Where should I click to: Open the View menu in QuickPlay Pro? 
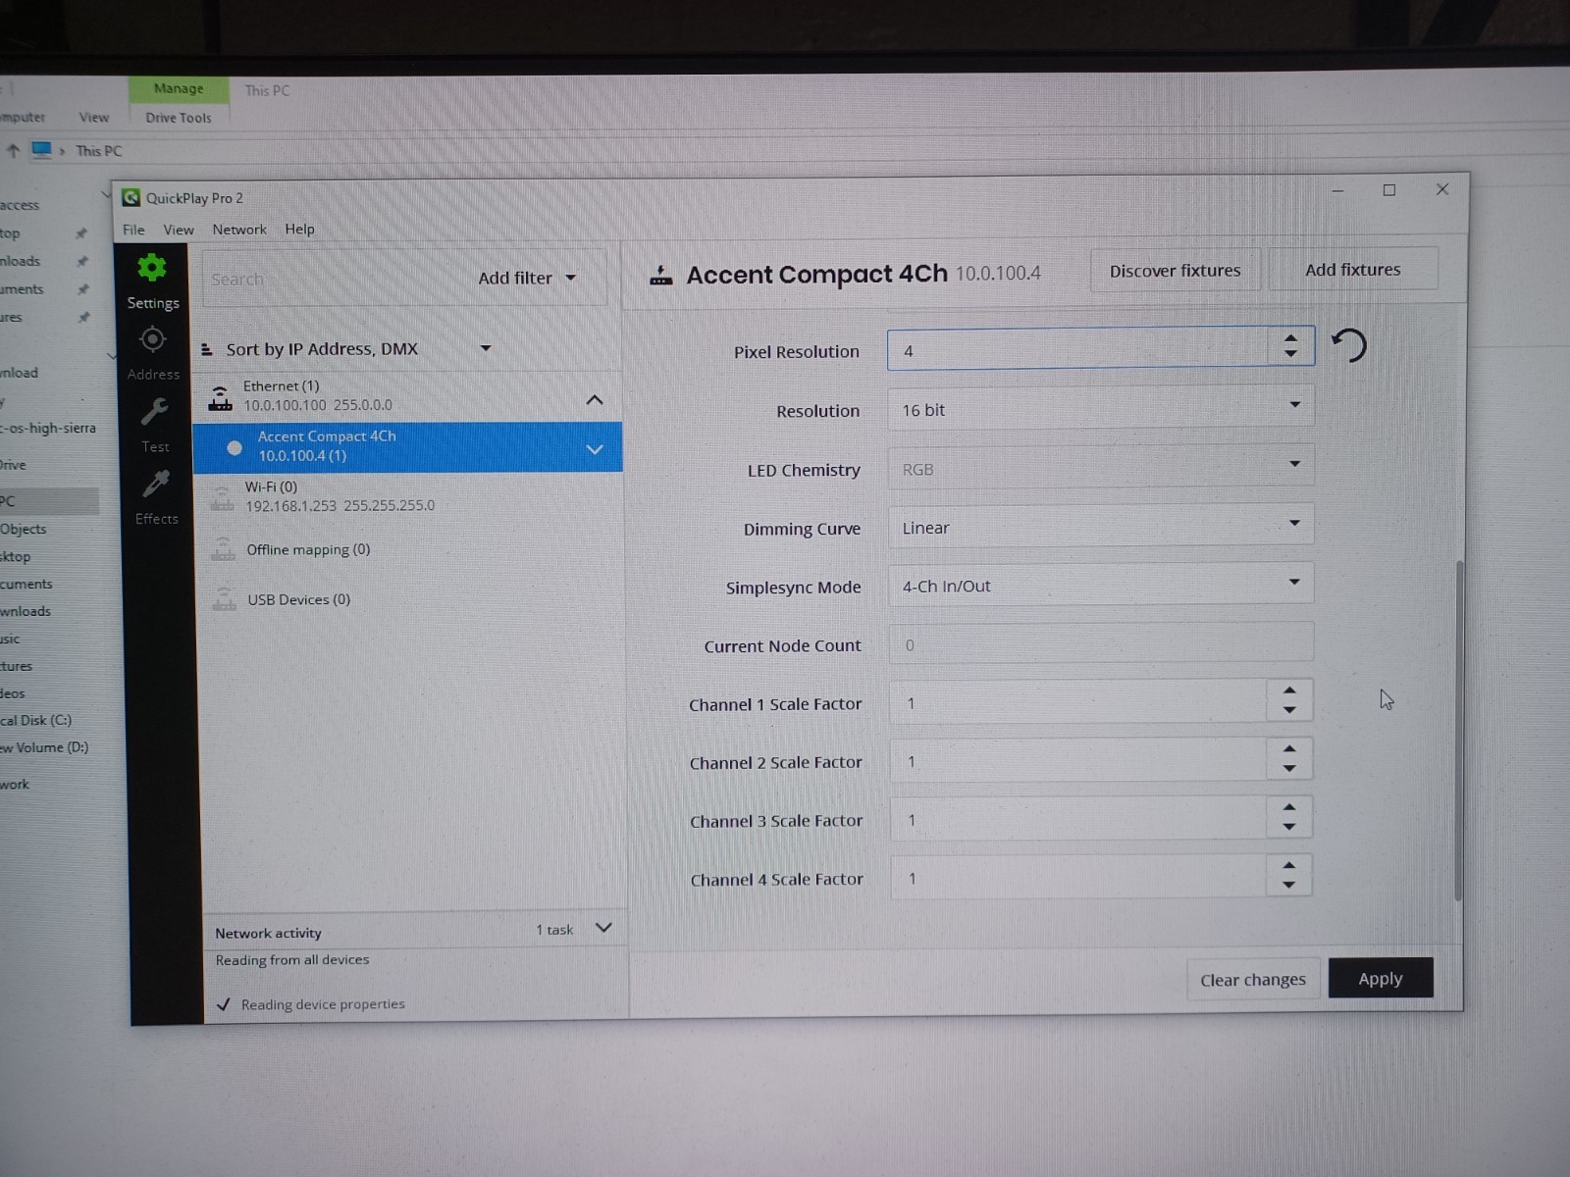[x=179, y=230]
